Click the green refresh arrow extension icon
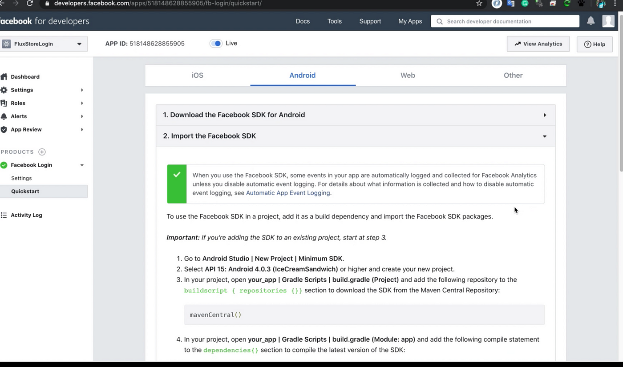 click(567, 3)
